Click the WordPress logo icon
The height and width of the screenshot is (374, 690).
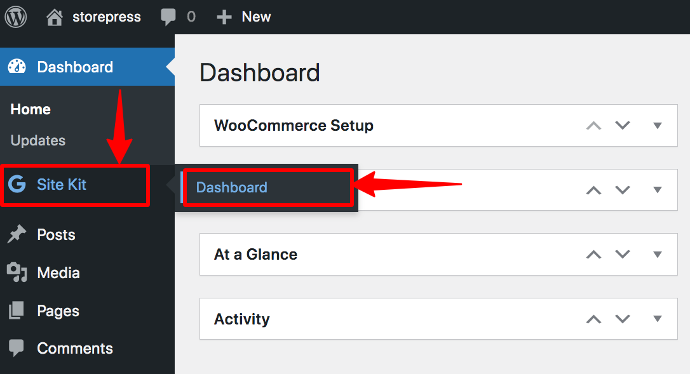click(x=15, y=17)
